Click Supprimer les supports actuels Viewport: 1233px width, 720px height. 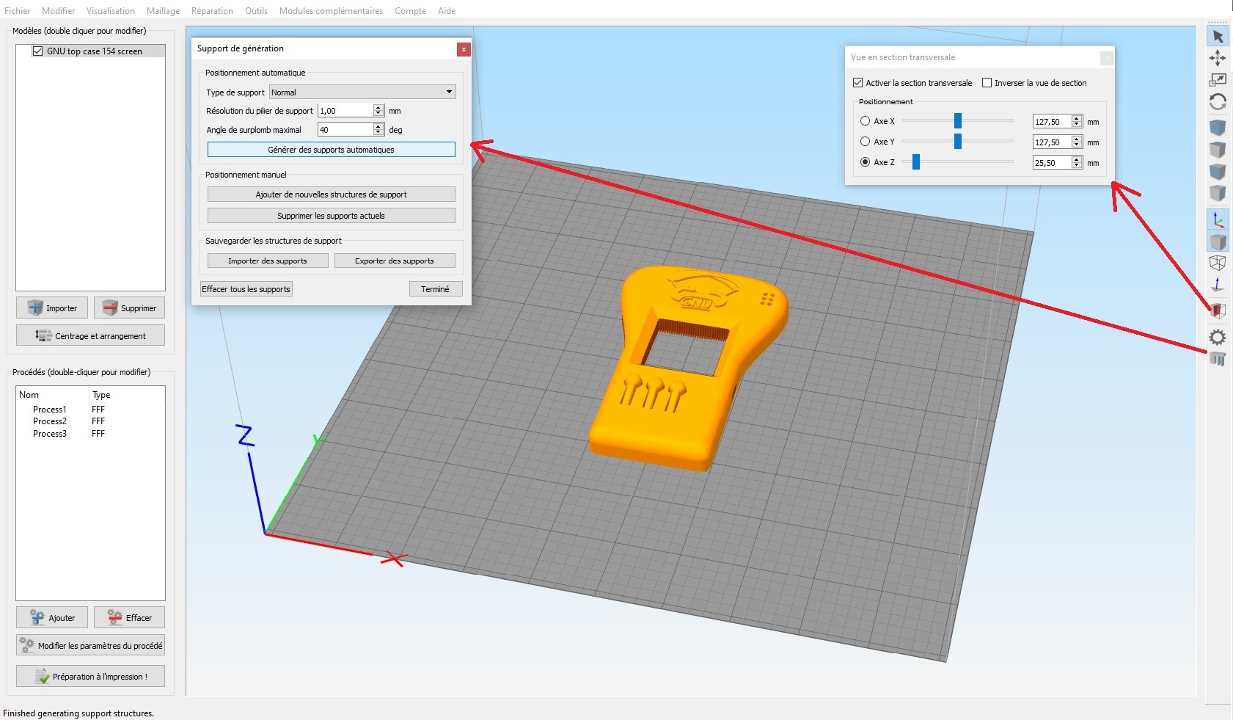(x=331, y=215)
